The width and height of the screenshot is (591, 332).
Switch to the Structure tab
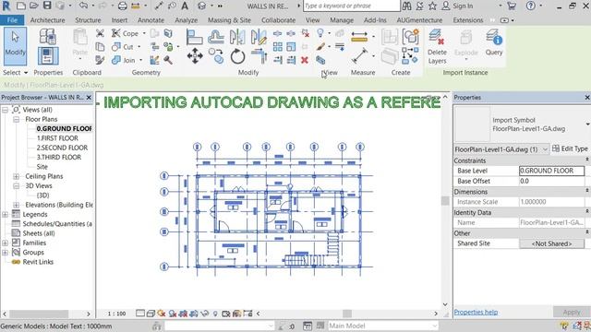point(88,20)
